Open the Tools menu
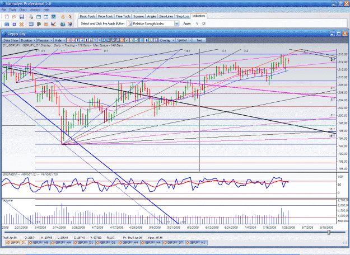This screenshot has height=255, width=350. coord(12,10)
